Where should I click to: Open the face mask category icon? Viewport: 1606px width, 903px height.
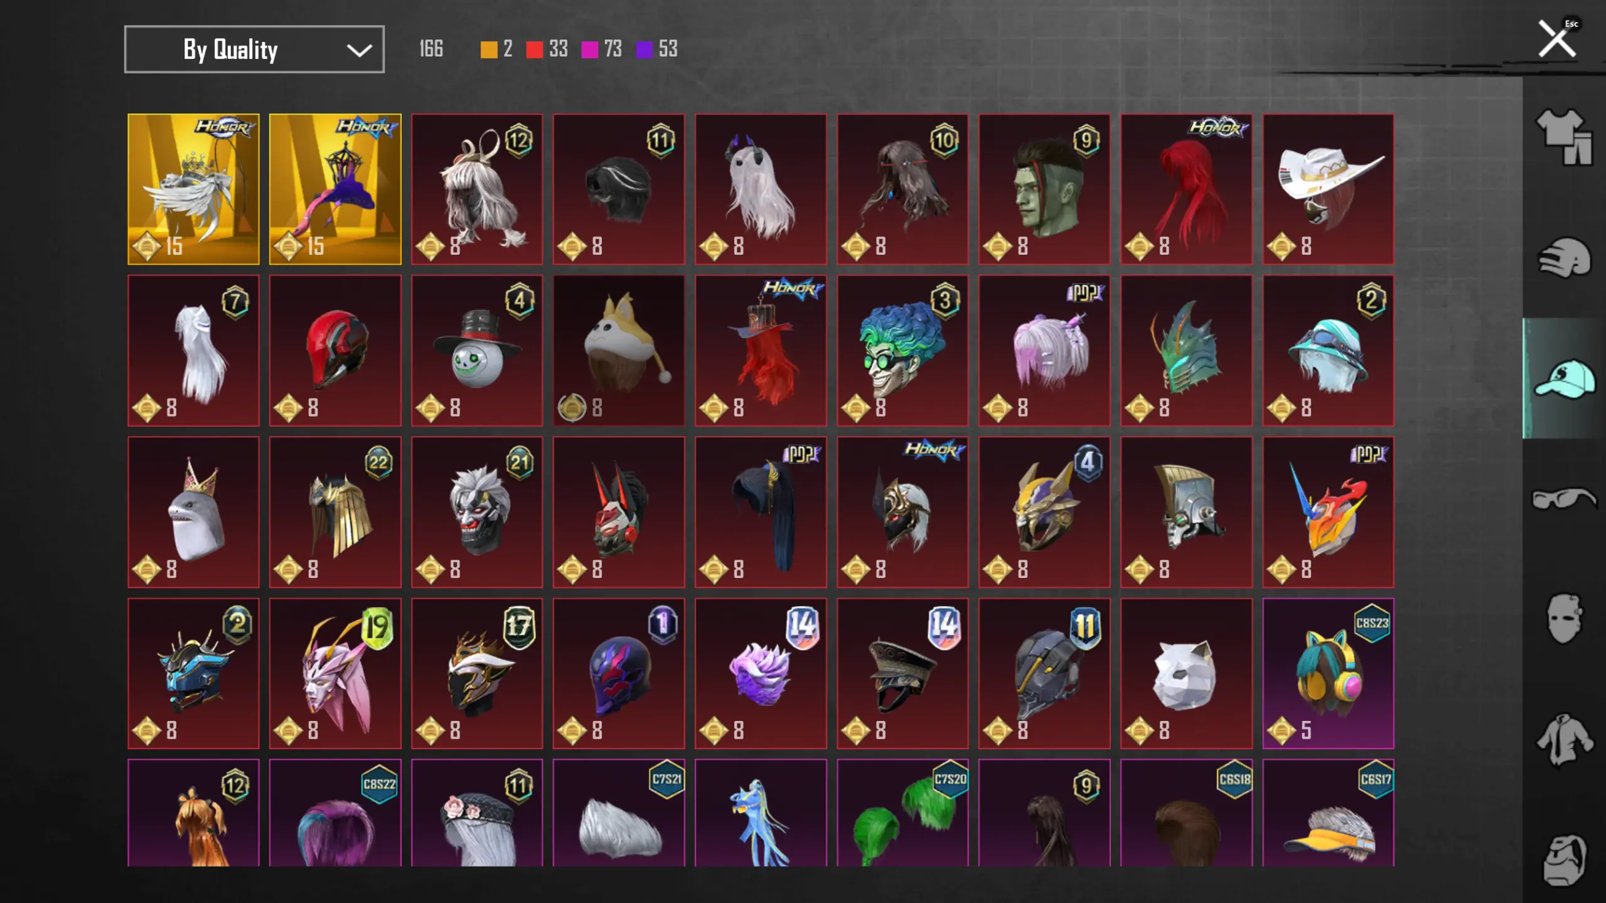tap(1564, 619)
